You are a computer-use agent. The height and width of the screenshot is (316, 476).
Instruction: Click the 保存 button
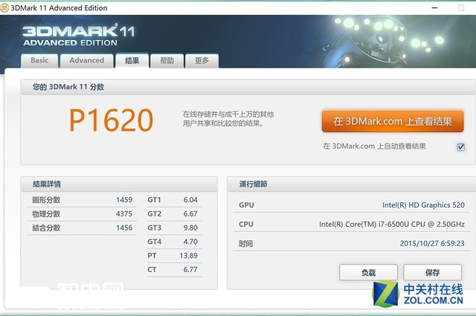(x=433, y=272)
